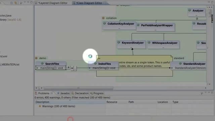Click the diagram horizontal scrollbar thumb
The width and height of the screenshot is (215, 121).
pos(78,88)
